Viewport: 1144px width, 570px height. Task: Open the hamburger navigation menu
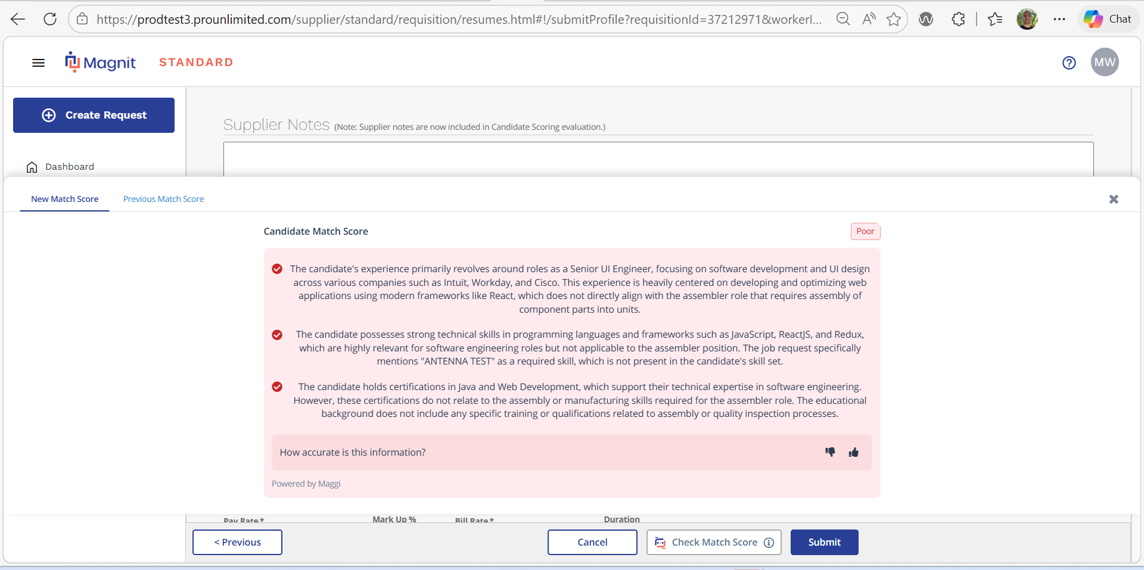coord(38,63)
